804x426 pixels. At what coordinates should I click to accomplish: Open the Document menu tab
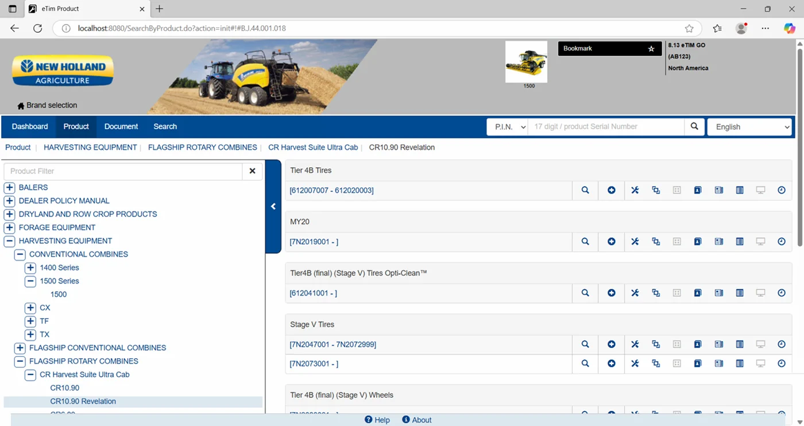(121, 126)
